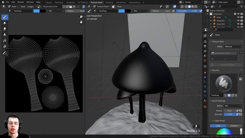Viewport: 245px width, 138px height.
Task: Open the Particles properties tab
Action: tap(205, 82)
